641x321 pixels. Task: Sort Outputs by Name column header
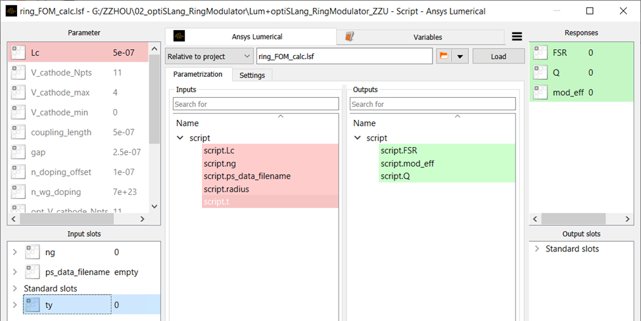point(364,123)
